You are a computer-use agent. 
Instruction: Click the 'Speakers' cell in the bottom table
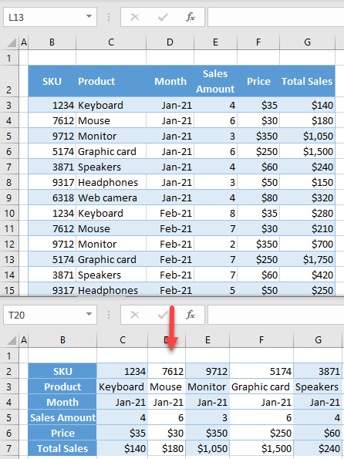click(x=318, y=387)
